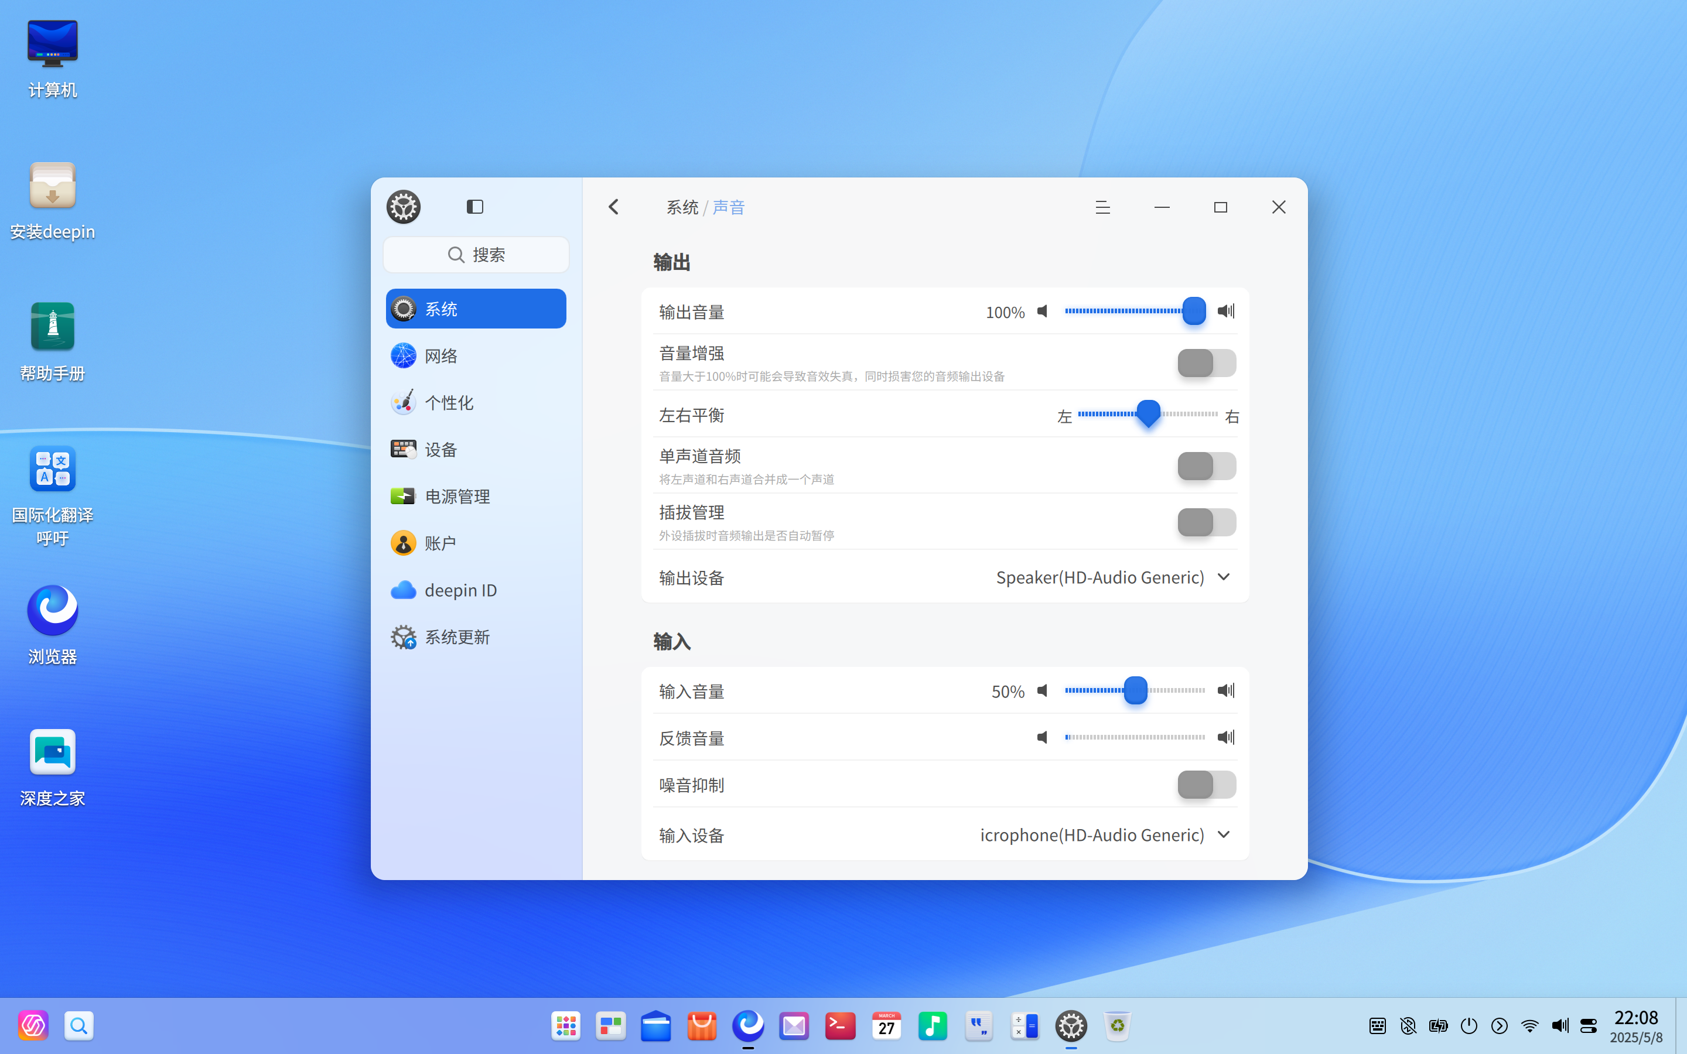Image resolution: width=1687 pixels, height=1054 pixels.
Task: Click the 输入音量 slider handle
Action: coord(1136,690)
